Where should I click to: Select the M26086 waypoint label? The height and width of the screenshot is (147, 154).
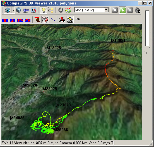tap(61, 130)
